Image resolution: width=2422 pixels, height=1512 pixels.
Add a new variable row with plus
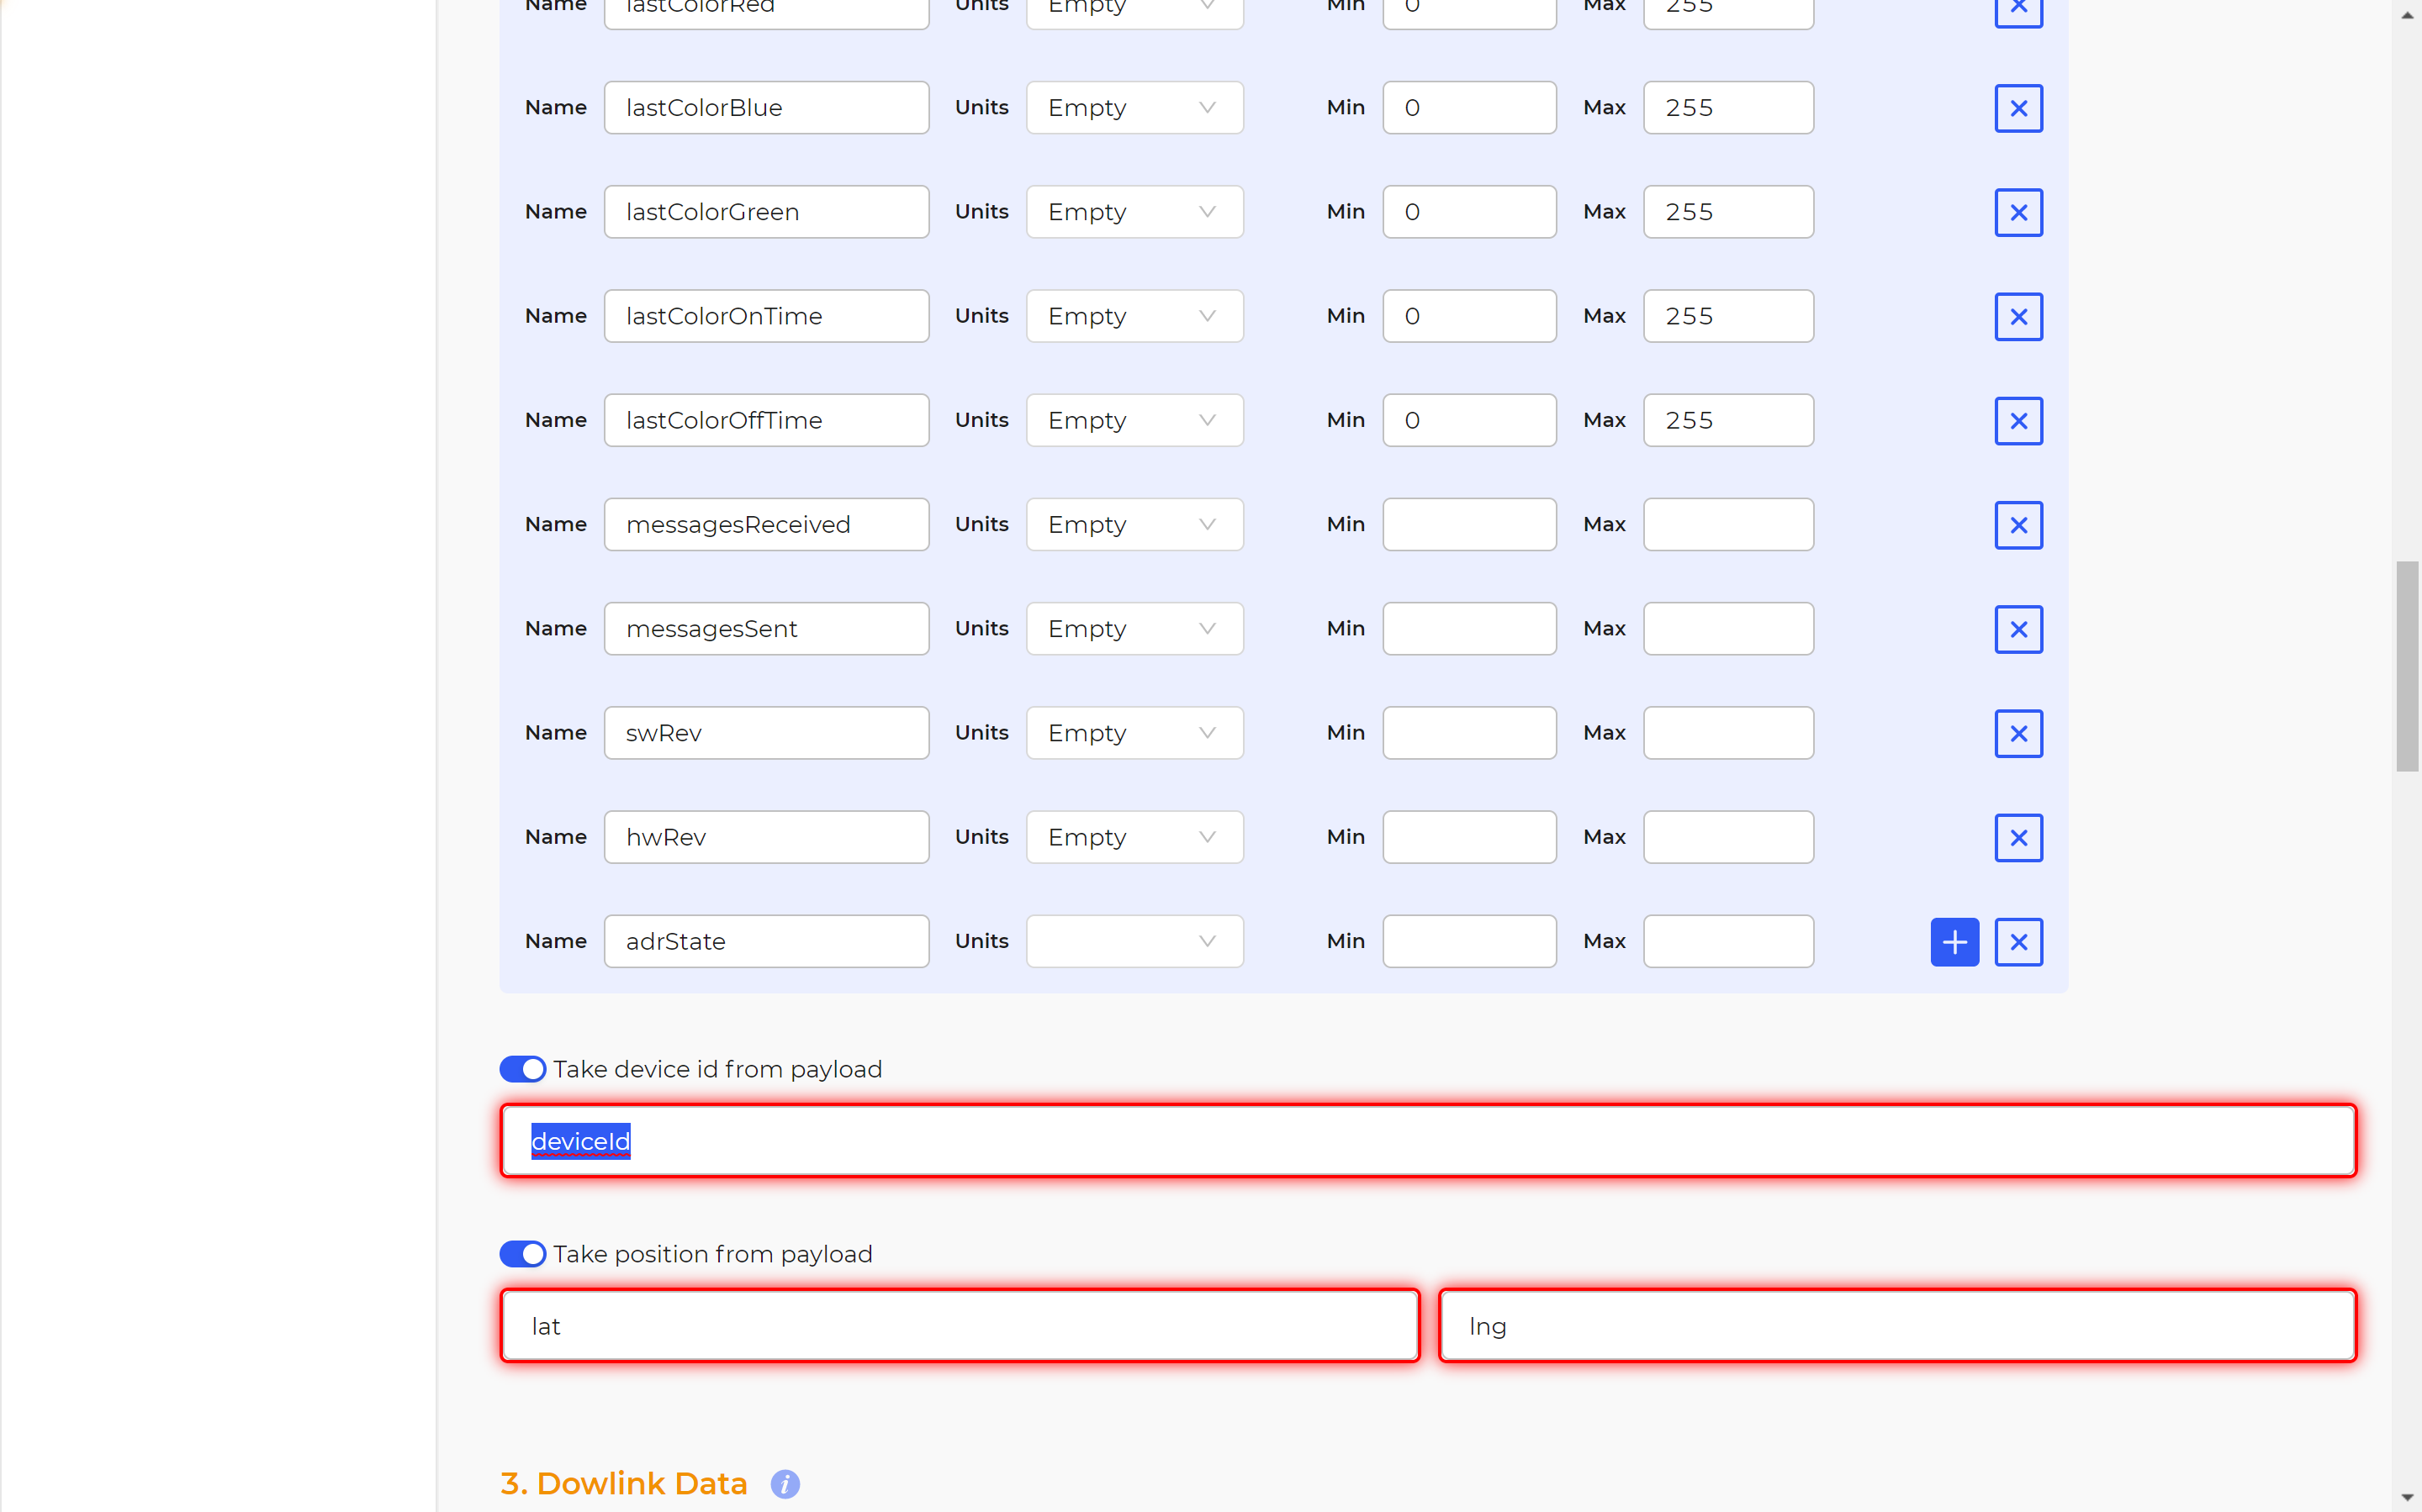(1954, 942)
